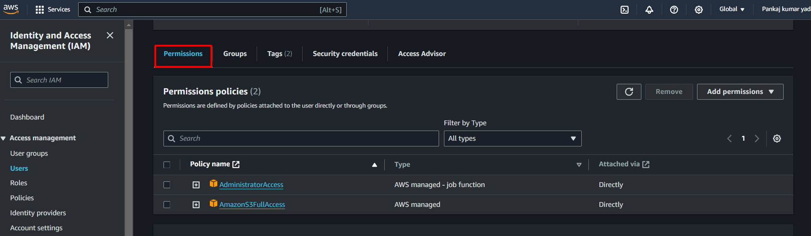Refresh the permissions policies list
Screen dimensions: 811x236
[x=629, y=92]
